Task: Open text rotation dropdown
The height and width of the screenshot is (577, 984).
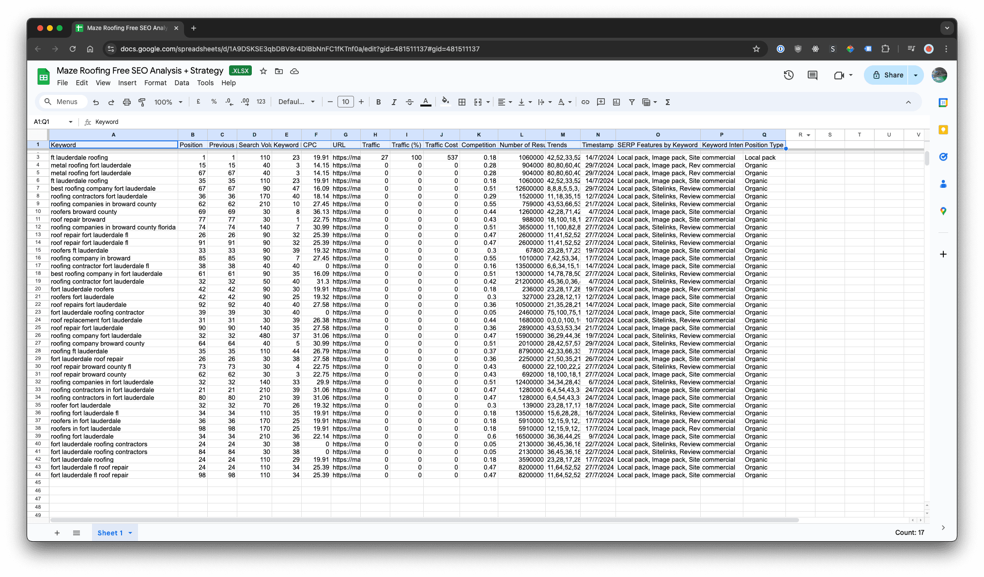Action: click(x=565, y=102)
